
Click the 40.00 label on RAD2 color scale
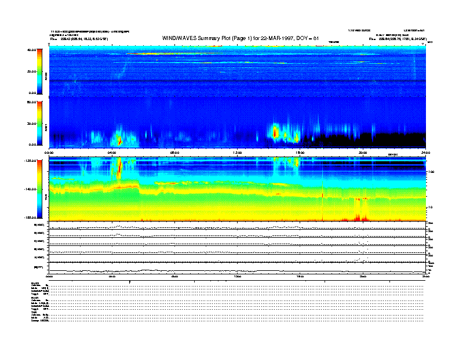(31, 50)
